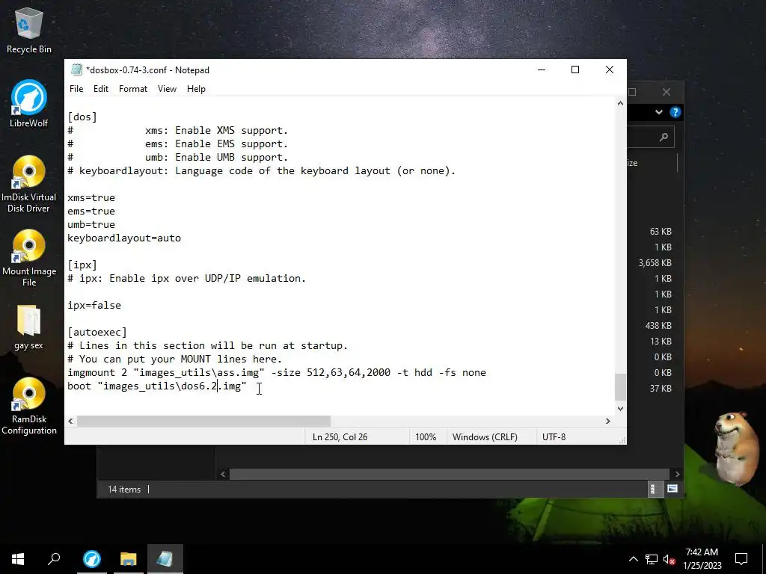Switch to File Explorer in the taskbar
Screen dimensions: 766x574
click(129, 559)
